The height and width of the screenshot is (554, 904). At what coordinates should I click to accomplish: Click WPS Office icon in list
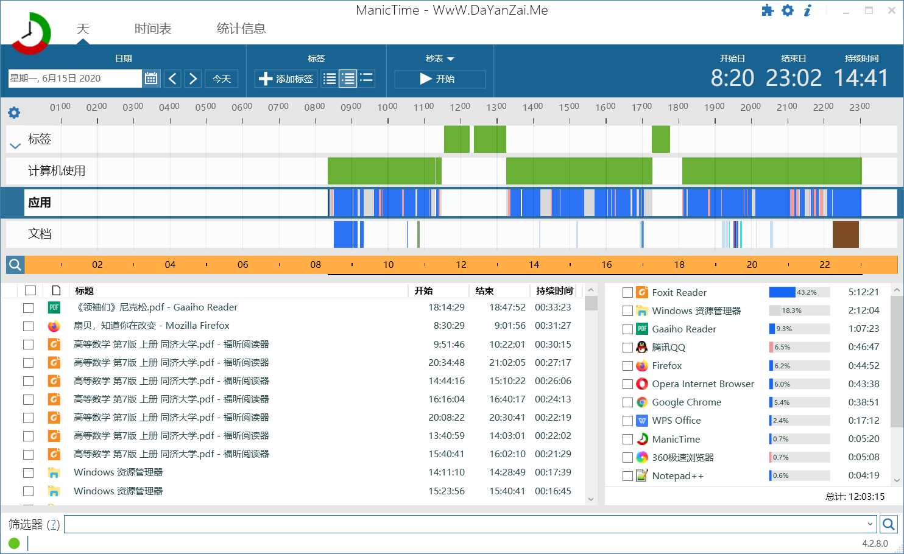pyautogui.click(x=642, y=421)
